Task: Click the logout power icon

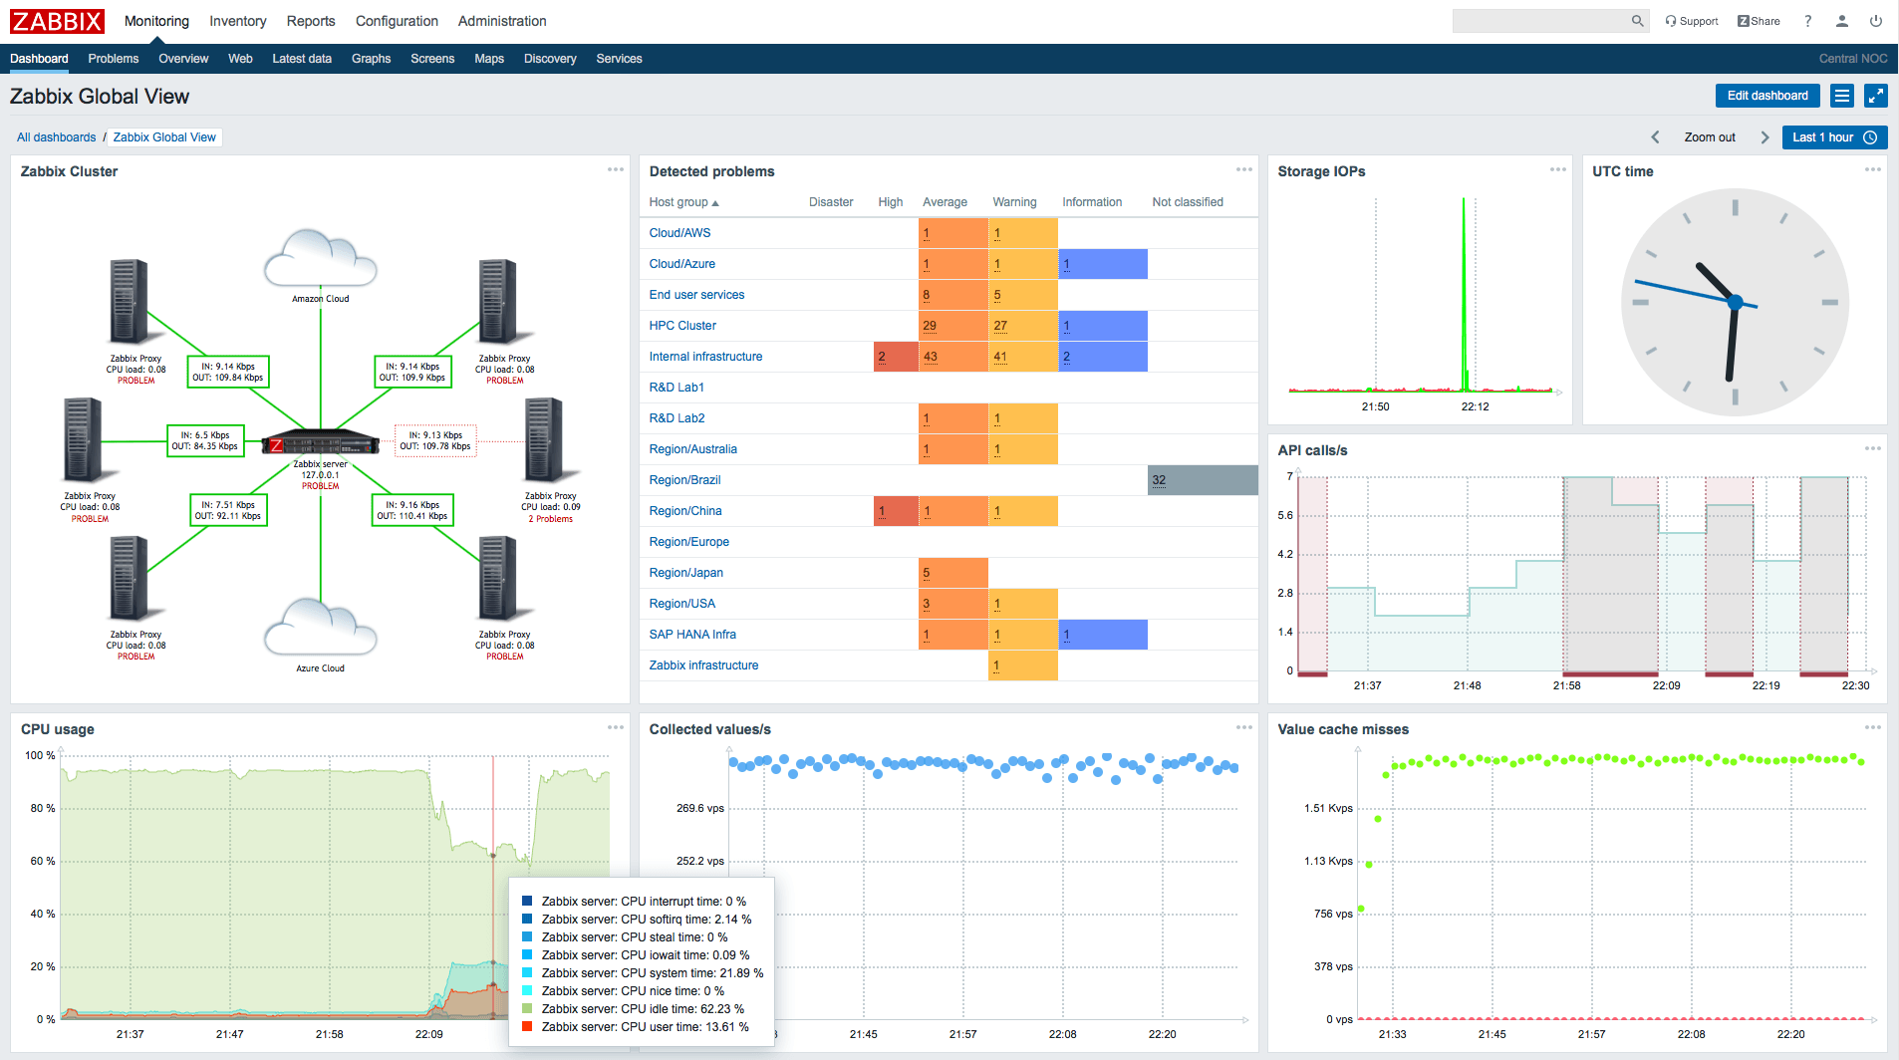Action: point(1876,21)
